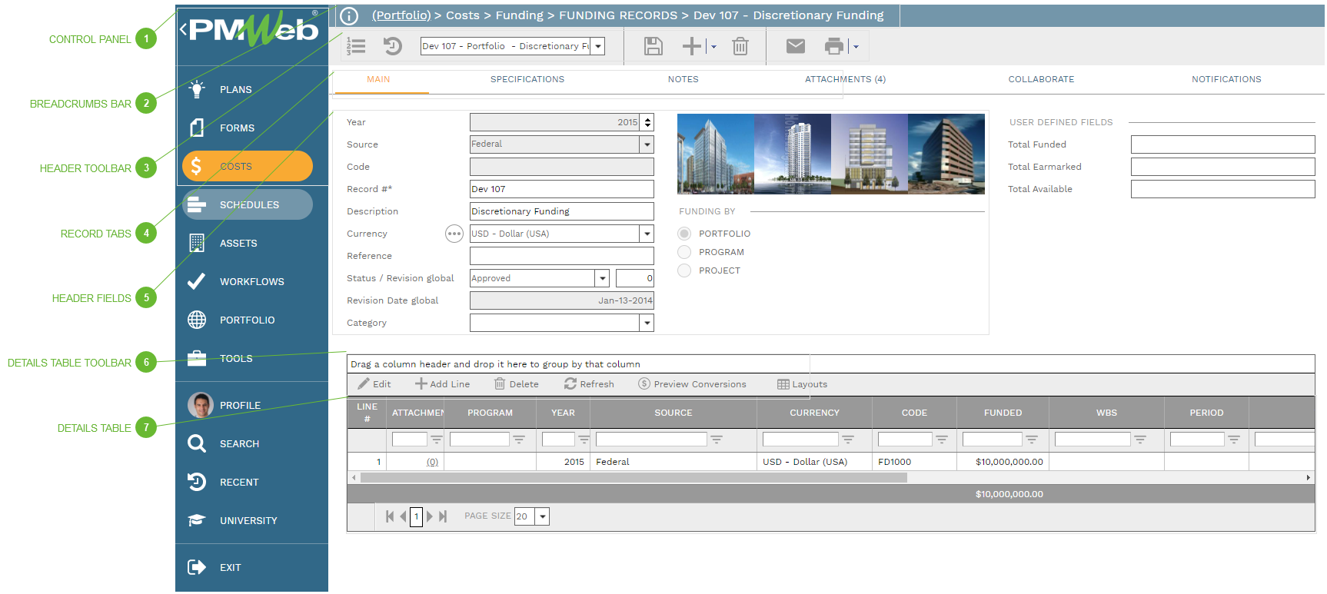Select the PROGRAM funding radio button
Screen dimensions: 1327x594
tap(684, 252)
